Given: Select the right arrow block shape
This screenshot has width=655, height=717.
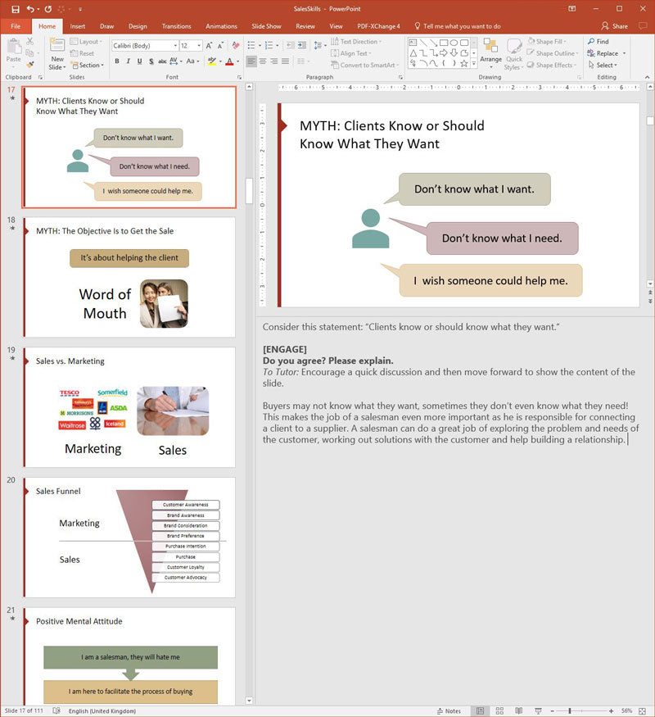Looking at the screenshot, I should 444,53.
